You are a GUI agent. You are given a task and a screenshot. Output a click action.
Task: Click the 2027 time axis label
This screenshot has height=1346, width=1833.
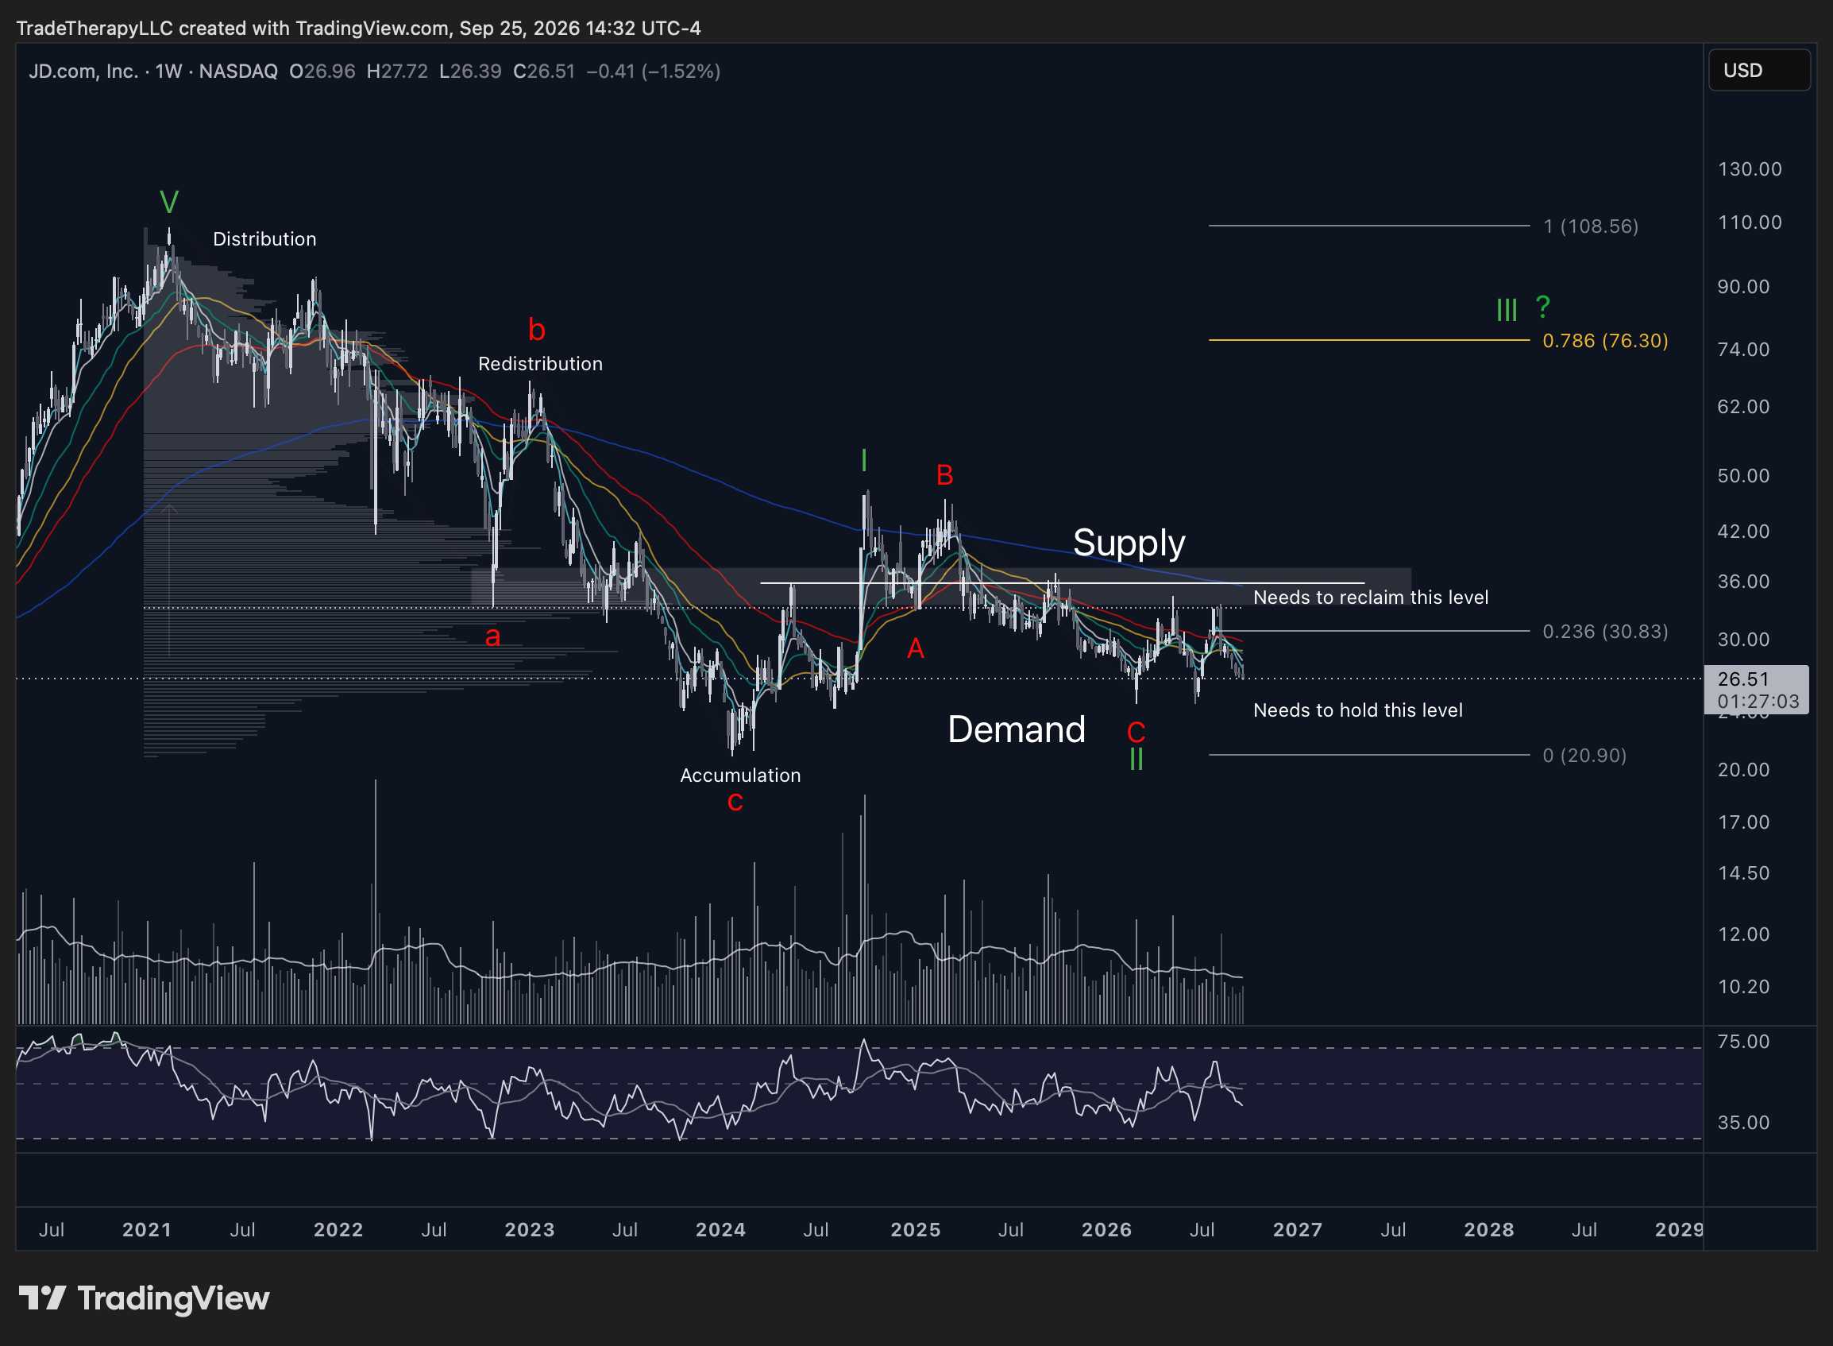pos(1297,1228)
